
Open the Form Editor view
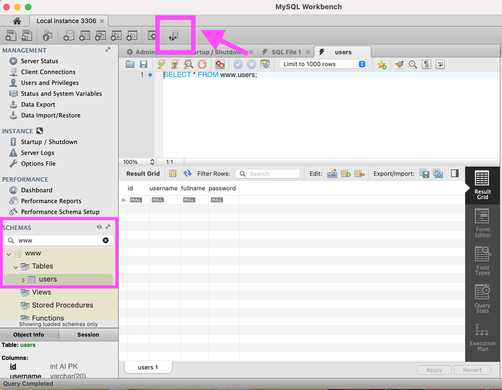click(482, 223)
